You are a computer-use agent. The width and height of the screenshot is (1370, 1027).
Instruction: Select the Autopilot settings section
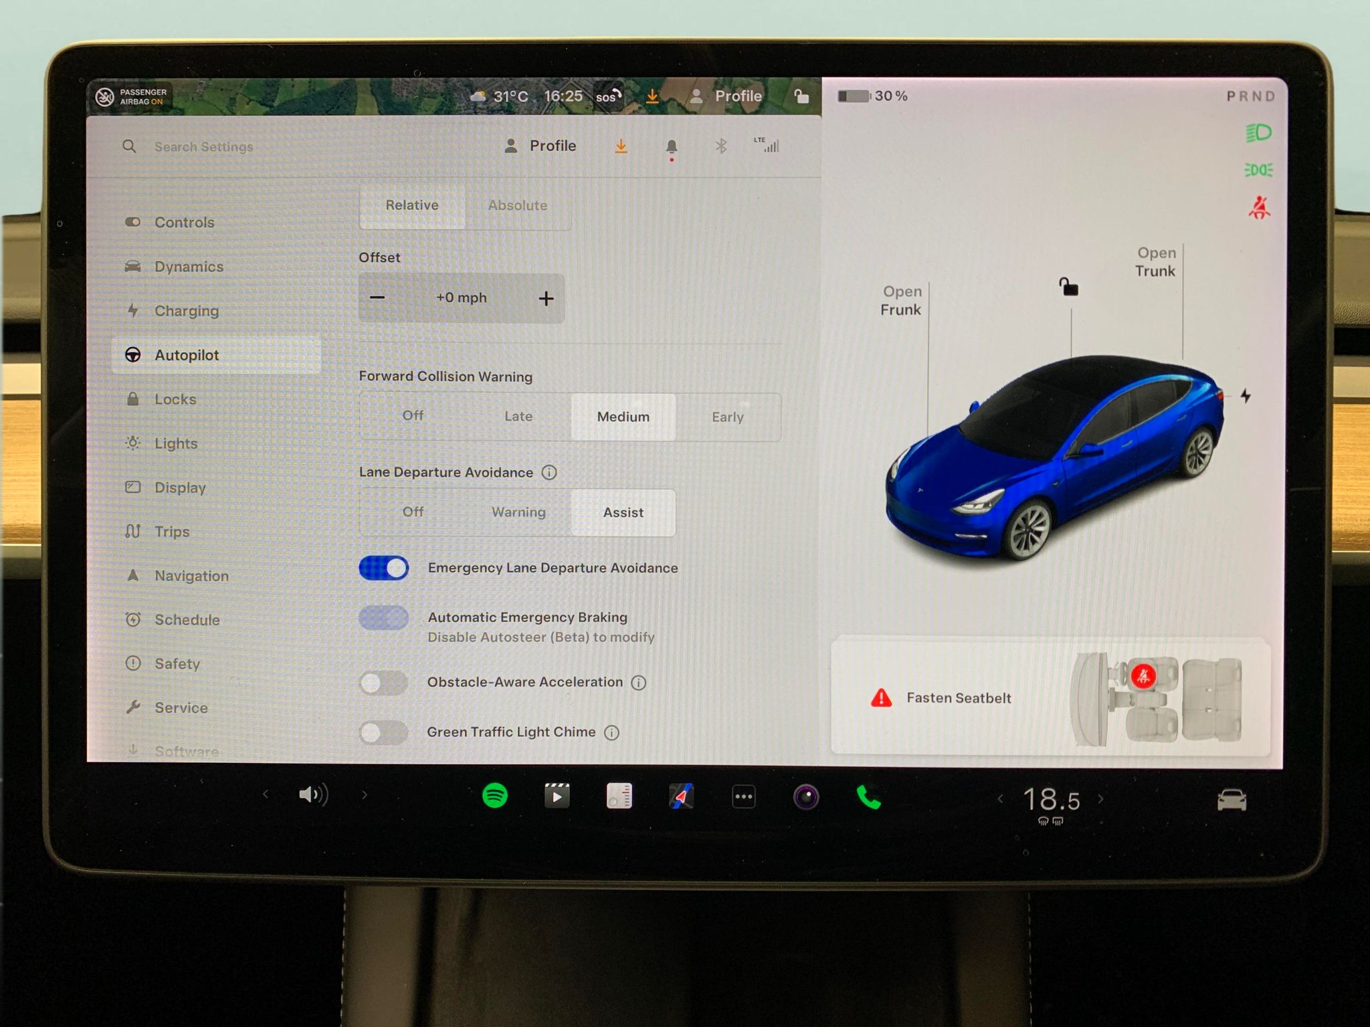(216, 355)
